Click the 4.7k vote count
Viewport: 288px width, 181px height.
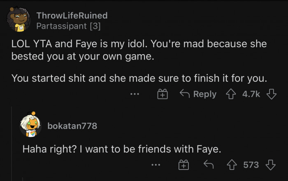[x=251, y=94]
